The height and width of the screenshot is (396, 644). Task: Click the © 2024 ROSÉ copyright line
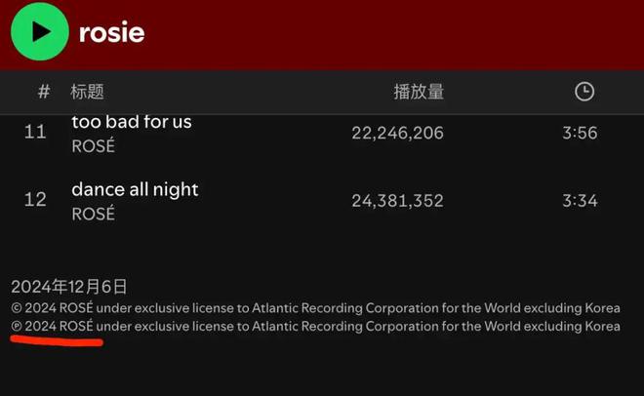tap(315, 308)
